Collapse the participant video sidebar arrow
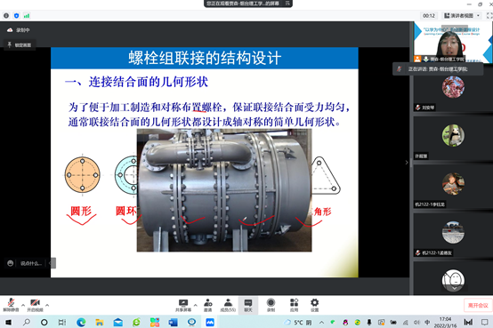The width and height of the screenshot is (493, 328). 407,163
